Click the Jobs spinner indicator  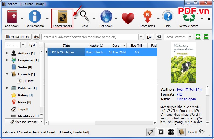click(202, 132)
